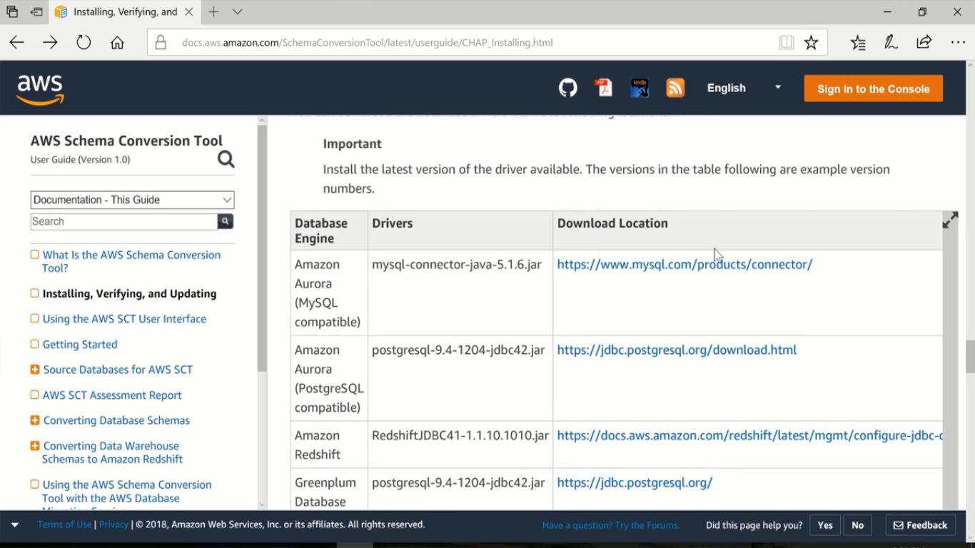This screenshot has height=548, width=975.
Task: Open the Getting Started sidebar item
Action: 80,345
